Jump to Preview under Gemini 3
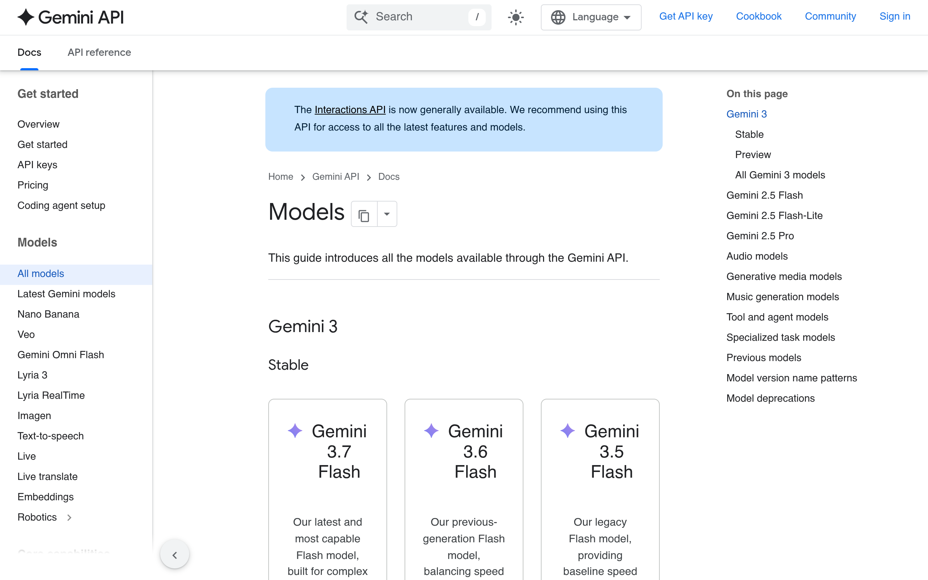The image size is (928, 580). coord(753,154)
